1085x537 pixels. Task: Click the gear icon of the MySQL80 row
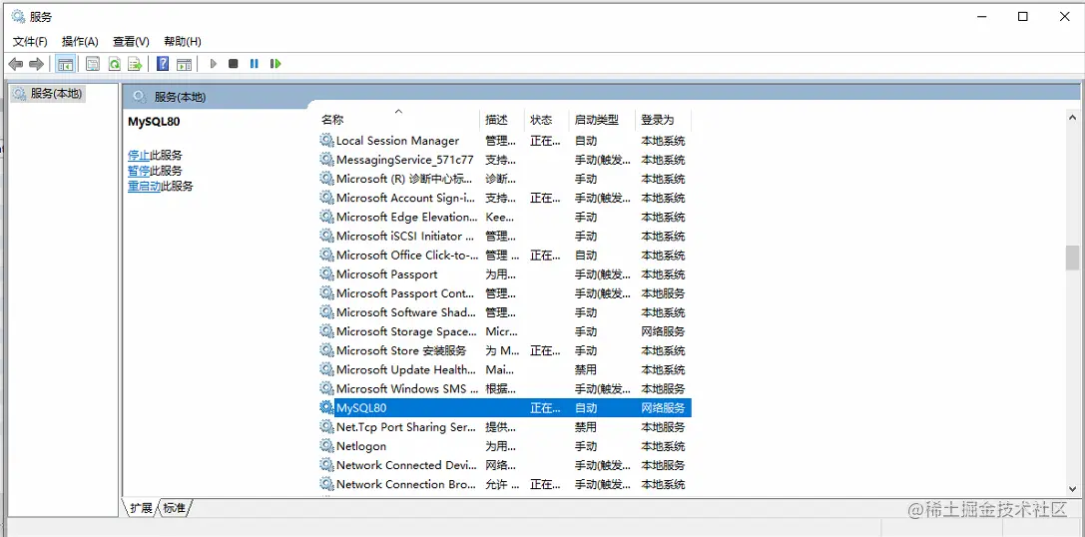coord(326,407)
